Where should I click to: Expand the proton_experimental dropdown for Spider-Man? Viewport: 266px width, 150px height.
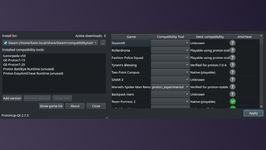(x=170, y=87)
